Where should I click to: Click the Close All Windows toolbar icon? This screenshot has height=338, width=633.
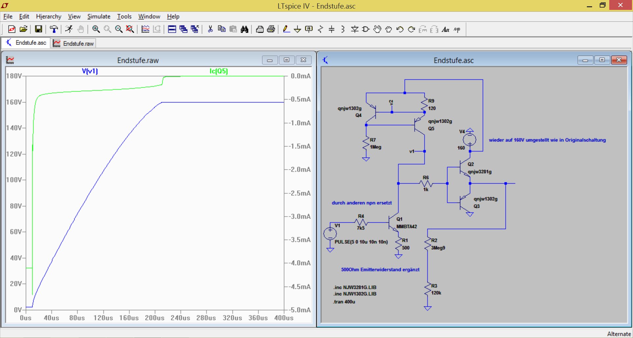click(195, 29)
